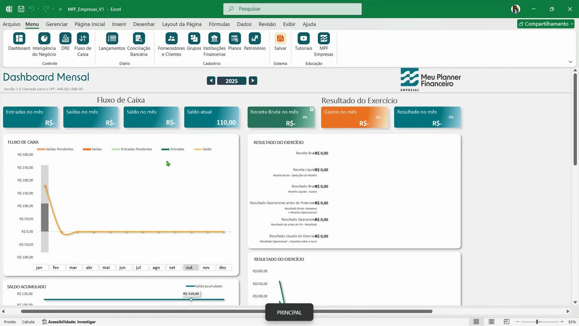Click the 2025 year field
The width and height of the screenshot is (579, 326).
pyautogui.click(x=232, y=81)
